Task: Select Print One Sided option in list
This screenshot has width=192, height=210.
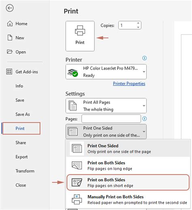Action: (128, 149)
